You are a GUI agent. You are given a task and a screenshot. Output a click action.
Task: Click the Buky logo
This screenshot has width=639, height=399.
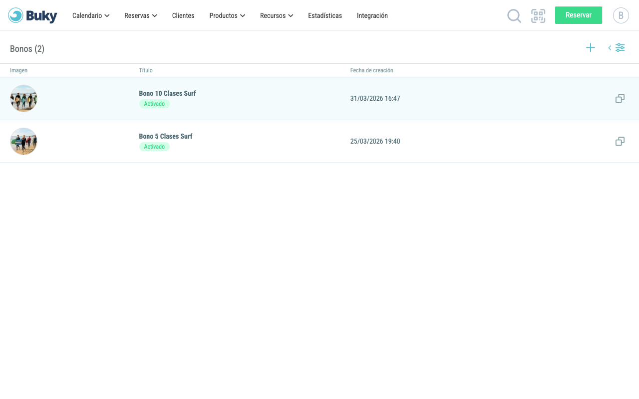coord(33,15)
